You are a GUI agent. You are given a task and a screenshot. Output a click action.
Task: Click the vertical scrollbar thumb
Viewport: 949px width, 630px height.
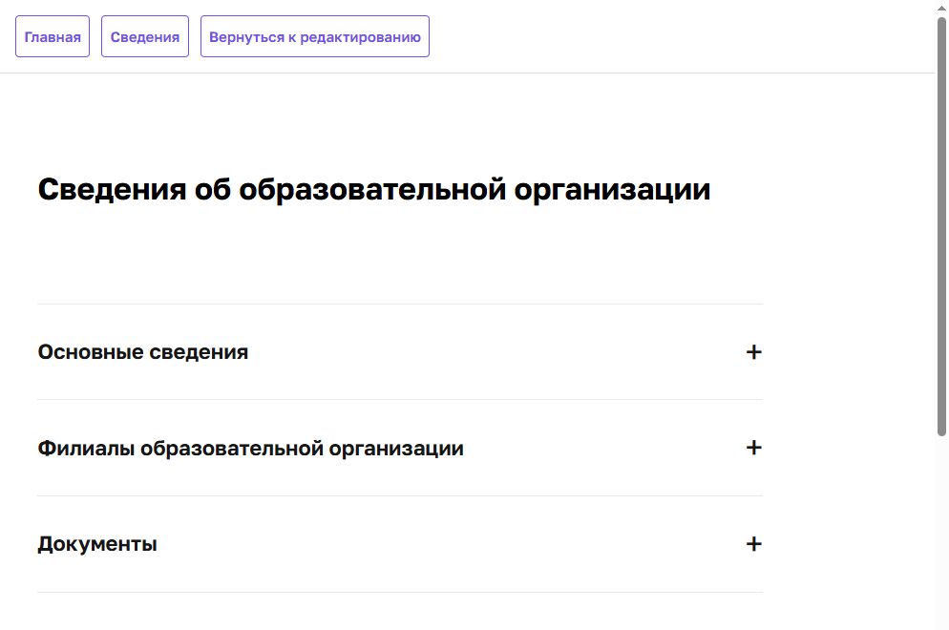click(x=941, y=226)
